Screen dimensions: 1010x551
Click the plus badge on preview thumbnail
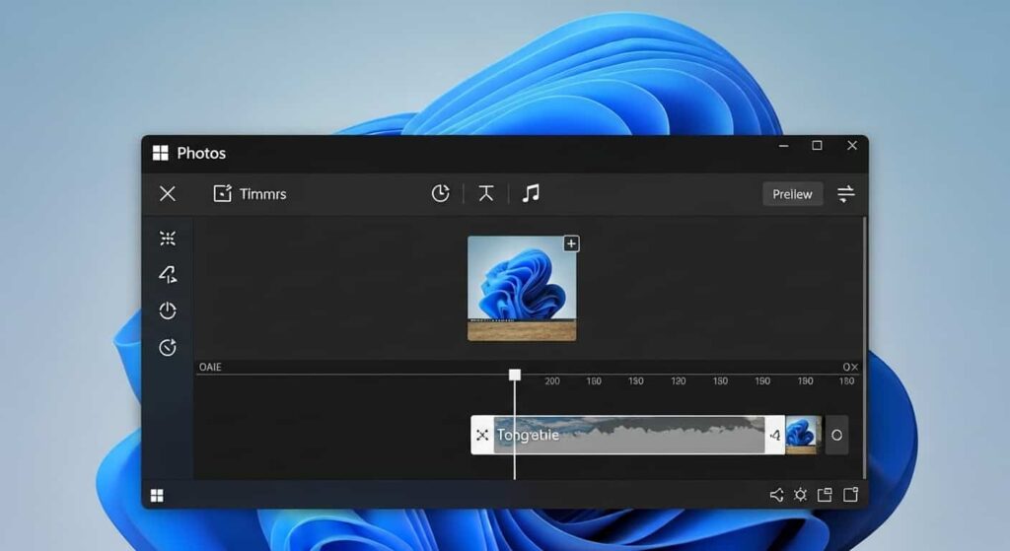tap(571, 244)
